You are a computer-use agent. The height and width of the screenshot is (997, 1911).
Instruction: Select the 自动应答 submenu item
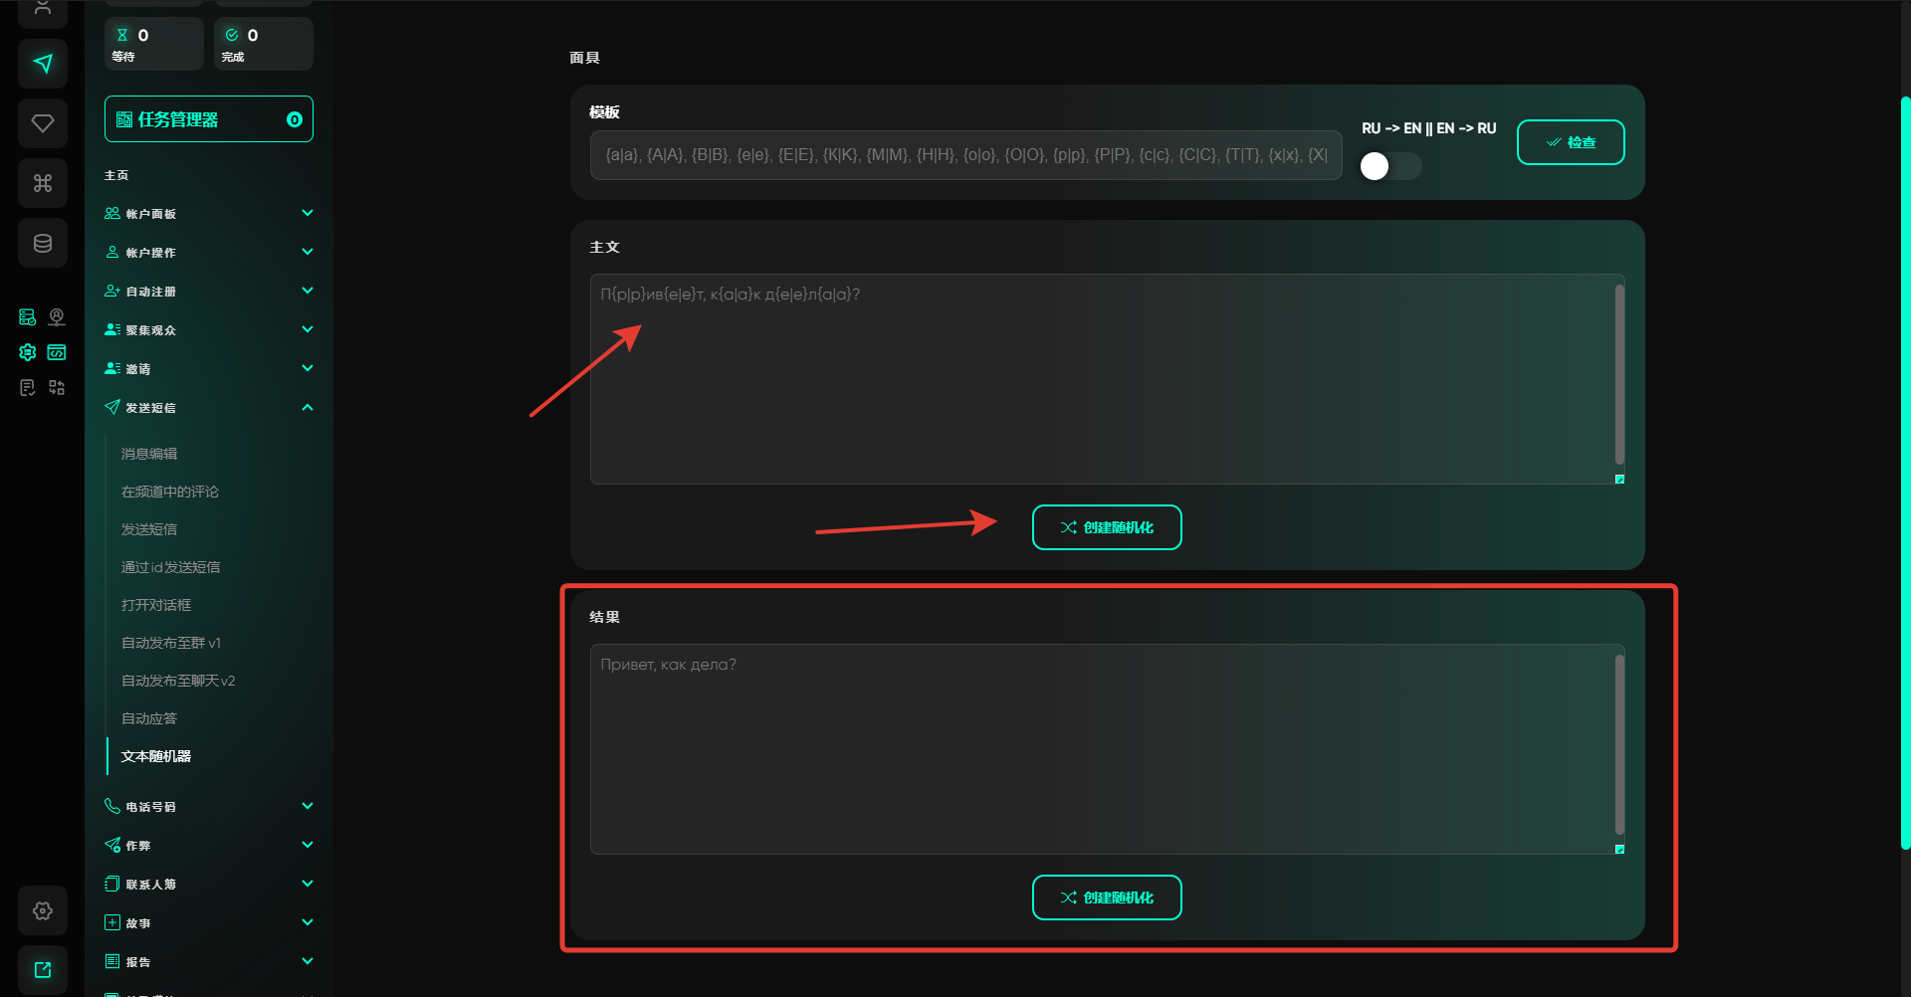pyautogui.click(x=149, y=718)
